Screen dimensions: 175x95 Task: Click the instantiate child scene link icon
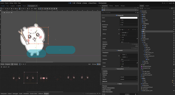pos(142,8)
